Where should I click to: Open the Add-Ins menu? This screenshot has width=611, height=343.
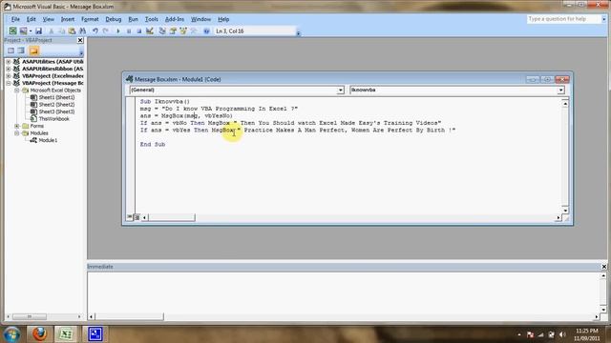point(174,19)
